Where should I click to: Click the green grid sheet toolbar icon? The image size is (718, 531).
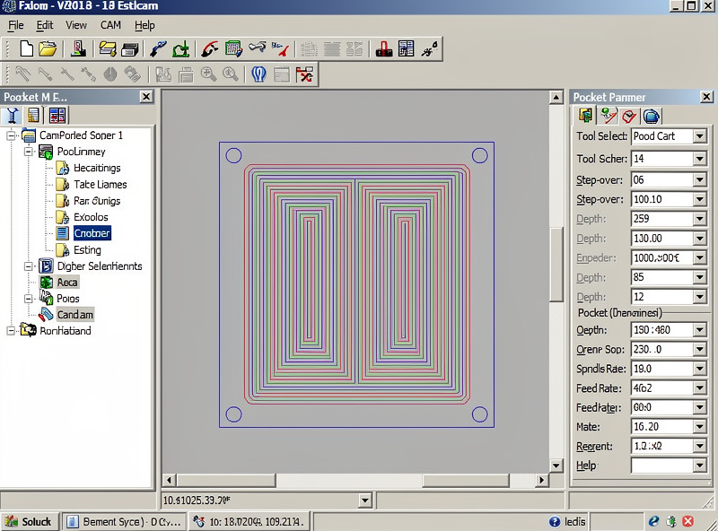click(233, 48)
